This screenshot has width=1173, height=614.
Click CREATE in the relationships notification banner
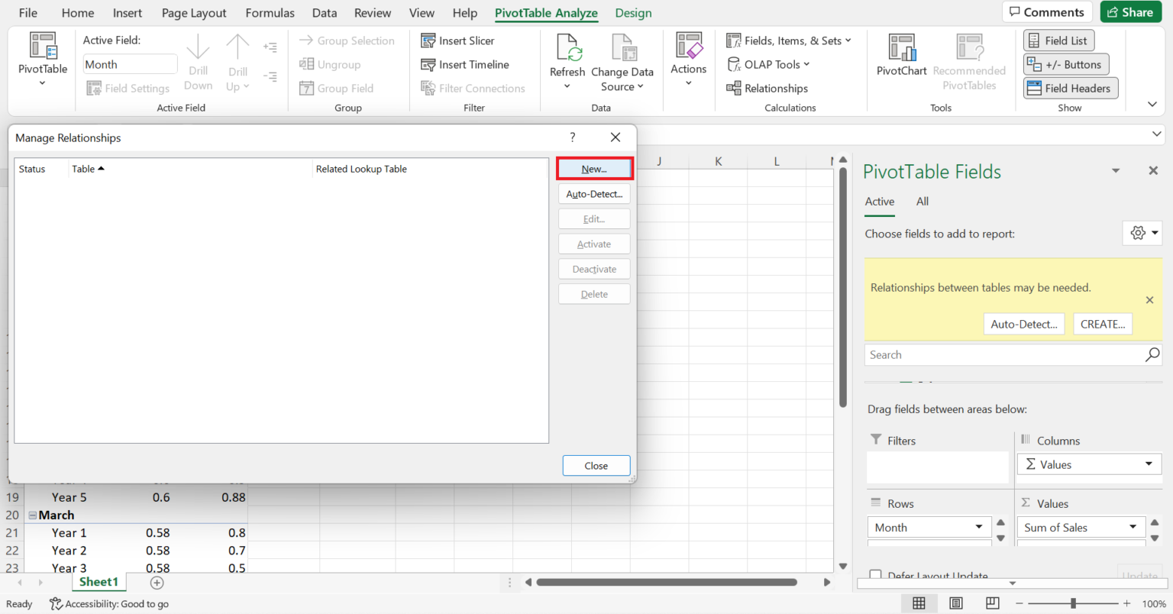coord(1102,323)
